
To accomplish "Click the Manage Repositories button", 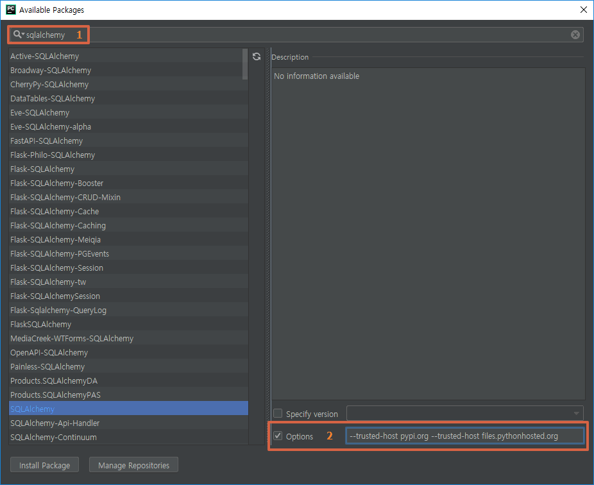I will pos(133,465).
